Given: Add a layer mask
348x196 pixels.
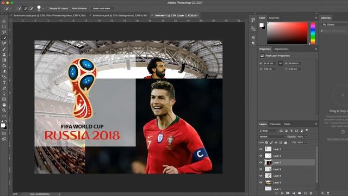Looking at the screenshot, I should click(288, 193).
